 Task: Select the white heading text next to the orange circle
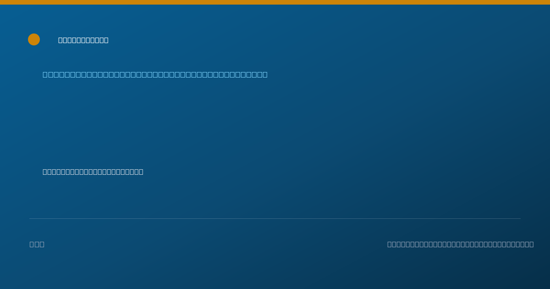pos(83,40)
